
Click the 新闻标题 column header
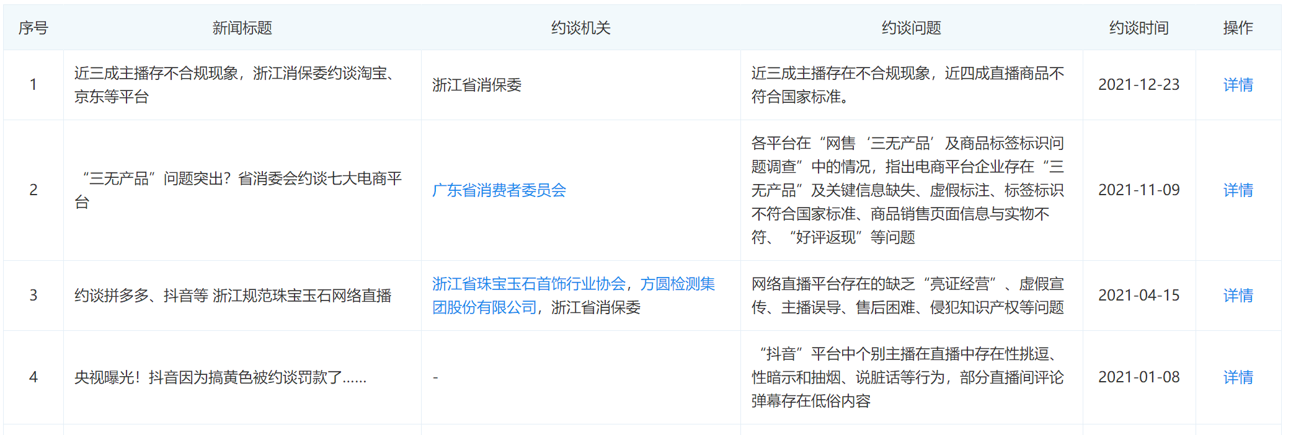tap(242, 28)
